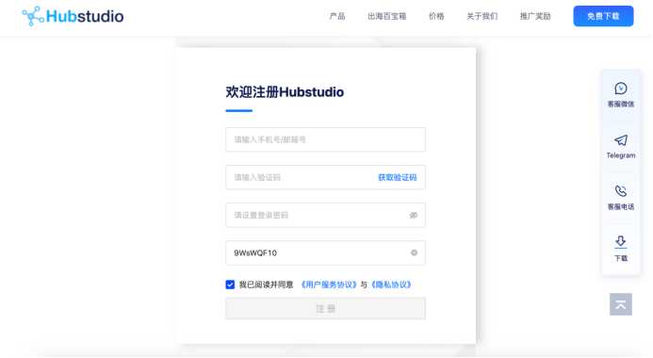The image size is (653, 358).
Task: Toggle password visibility eye icon
Action: [413, 215]
